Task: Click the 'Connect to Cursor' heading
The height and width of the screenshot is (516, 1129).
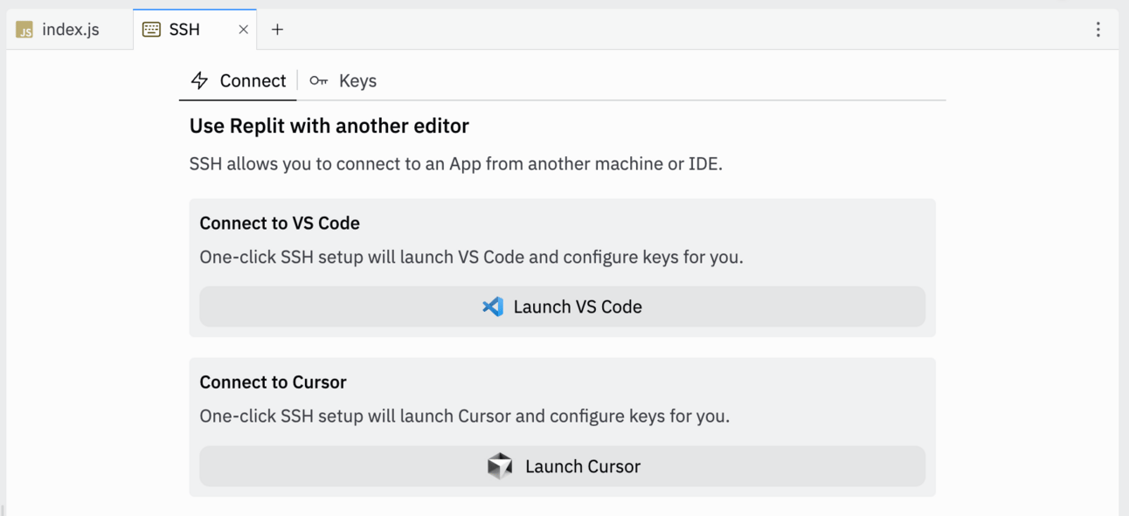Action: pyautogui.click(x=273, y=382)
